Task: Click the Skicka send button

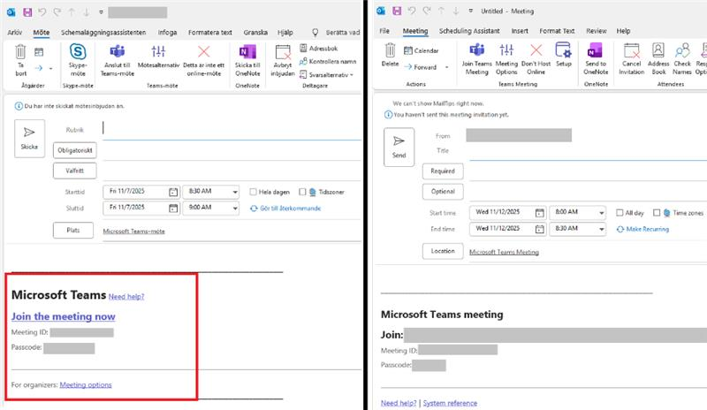Action: point(29,139)
